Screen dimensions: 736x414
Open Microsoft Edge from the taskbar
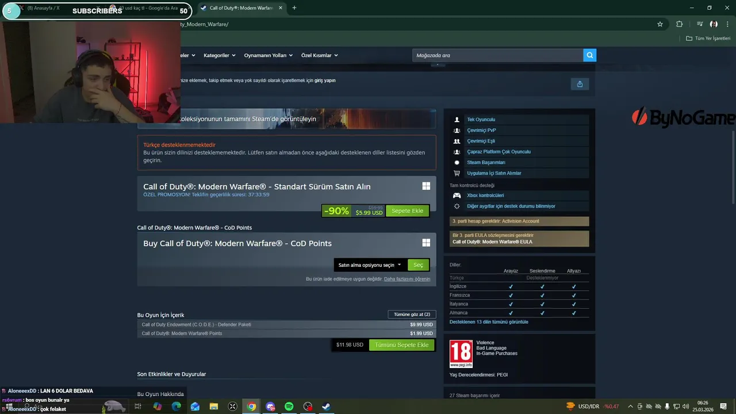pyautogui.click(x=177, y=407)
